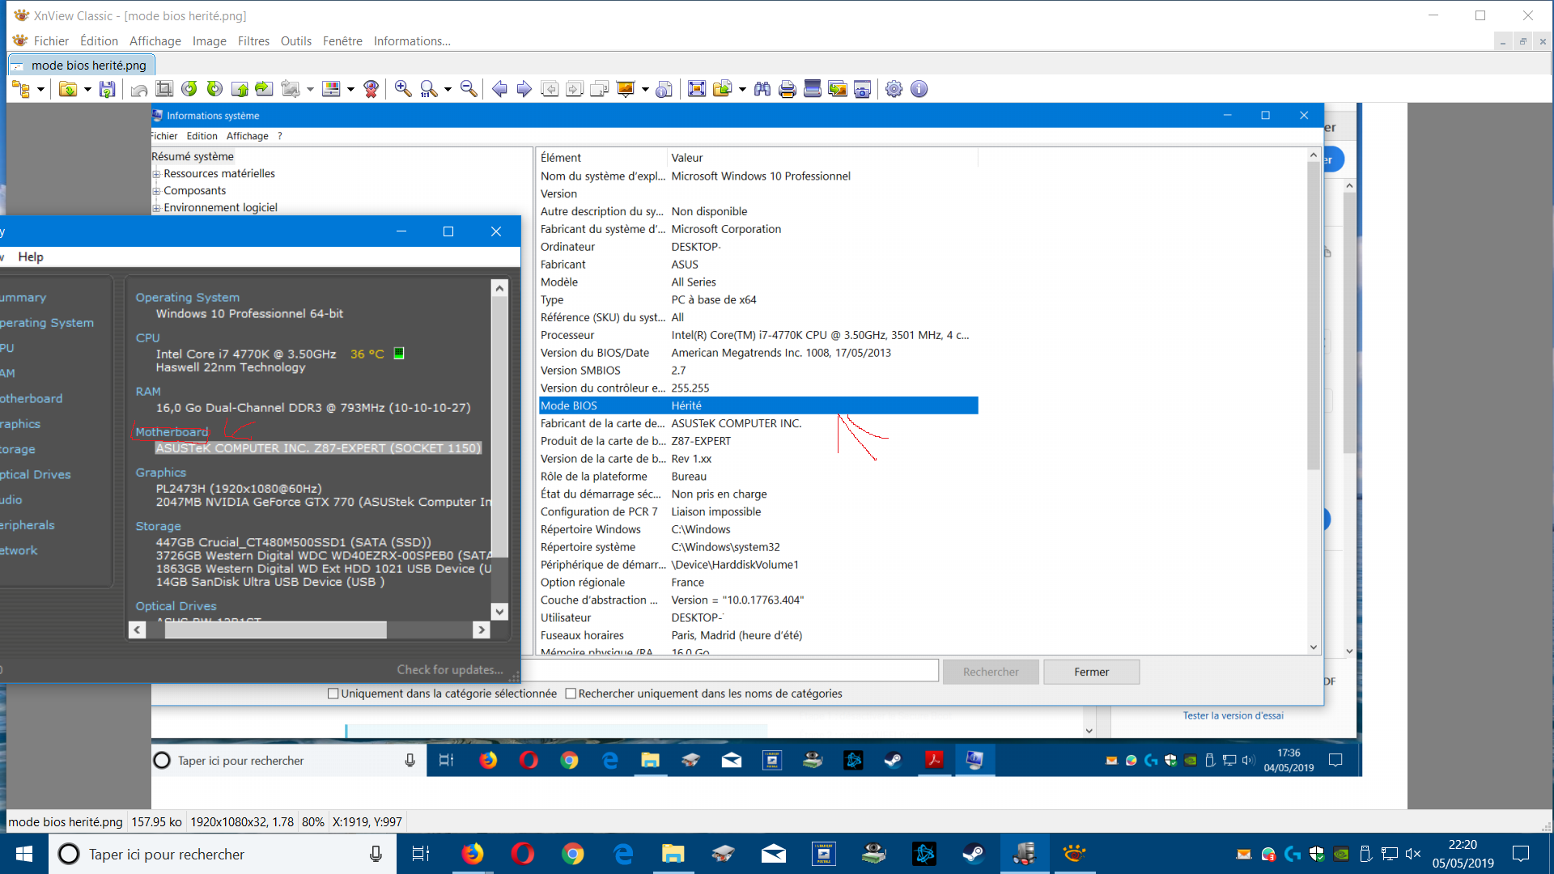Image resolution: width=1554 pixels, height=874 pixels.
Task: Go to next image arrow icon
Action: tap(524, 89)
